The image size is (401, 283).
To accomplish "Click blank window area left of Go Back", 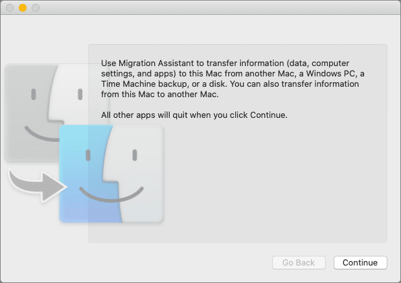I will point(162,262).
